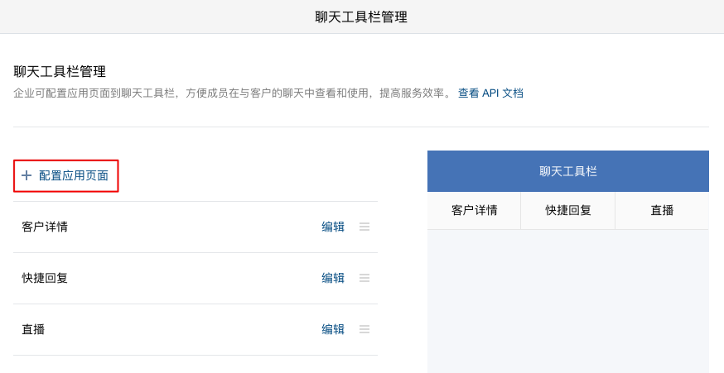Select the 快捷回复 name in the left list
The image size is (724, 373).
(45, 278)
